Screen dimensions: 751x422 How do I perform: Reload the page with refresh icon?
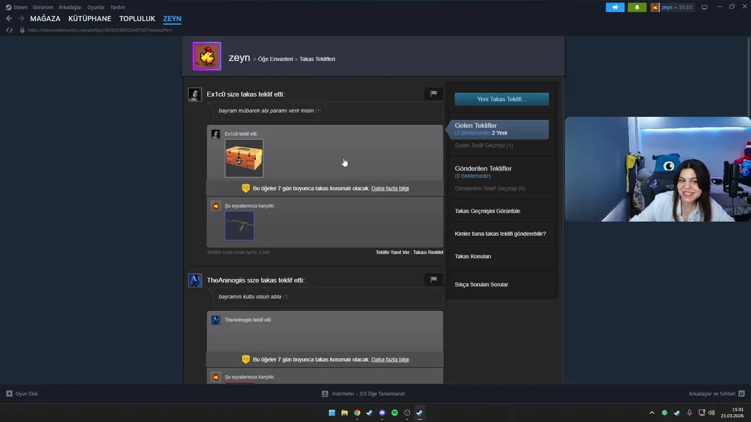coord(9,30)
